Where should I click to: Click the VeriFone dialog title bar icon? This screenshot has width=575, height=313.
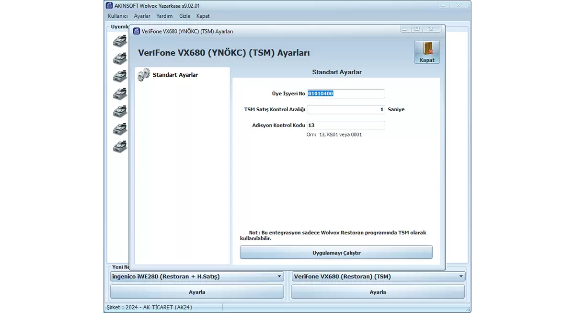137,31
